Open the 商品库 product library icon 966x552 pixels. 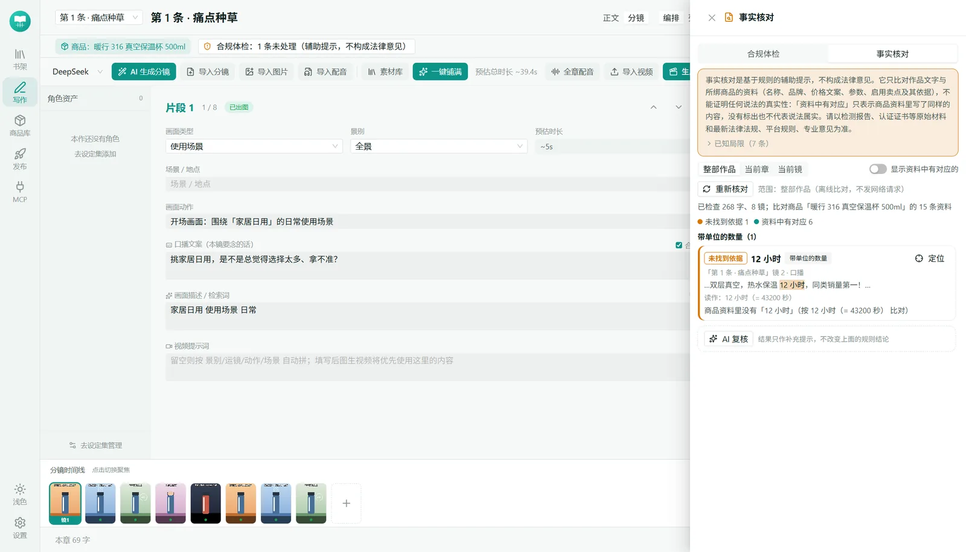[x=20, y=126]
